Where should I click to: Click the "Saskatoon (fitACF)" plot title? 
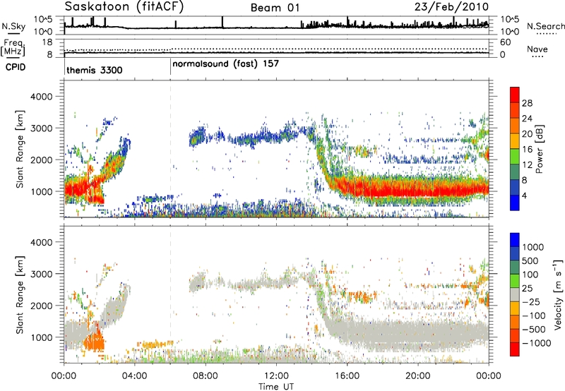124,6
